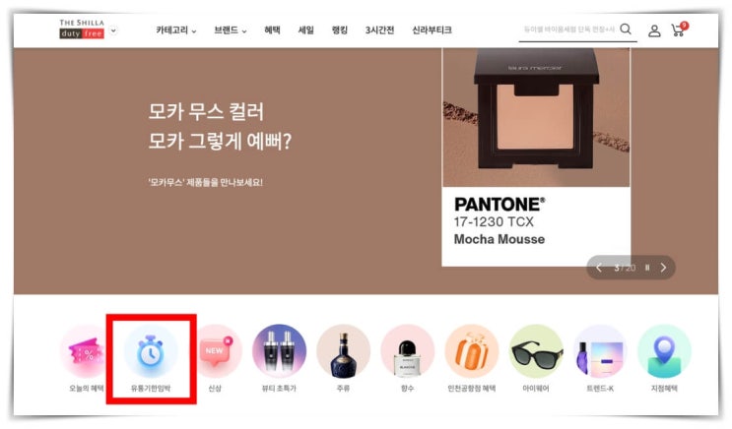Pause the banner slideshow autoplay
Viewport: 732px width, 429px height.
point(647,268)
